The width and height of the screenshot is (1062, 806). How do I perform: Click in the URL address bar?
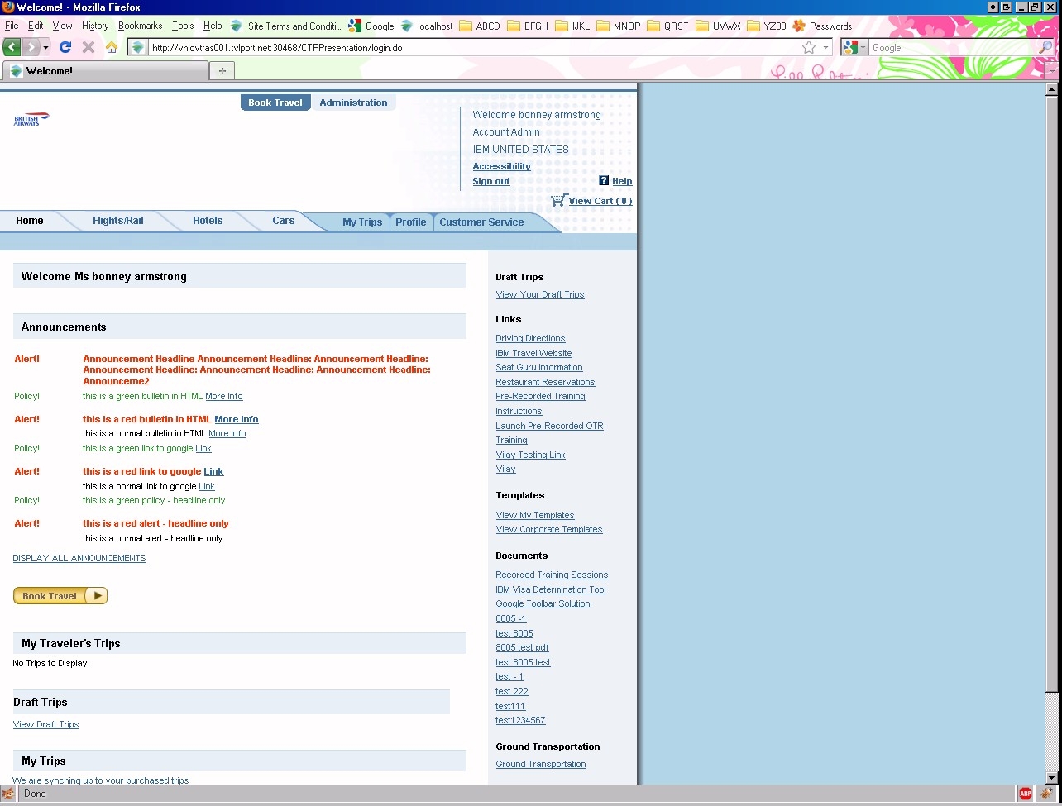click(471, 48)
